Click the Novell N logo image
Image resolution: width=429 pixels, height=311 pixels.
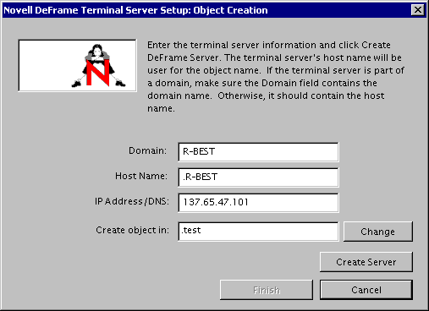coord(78,65)
